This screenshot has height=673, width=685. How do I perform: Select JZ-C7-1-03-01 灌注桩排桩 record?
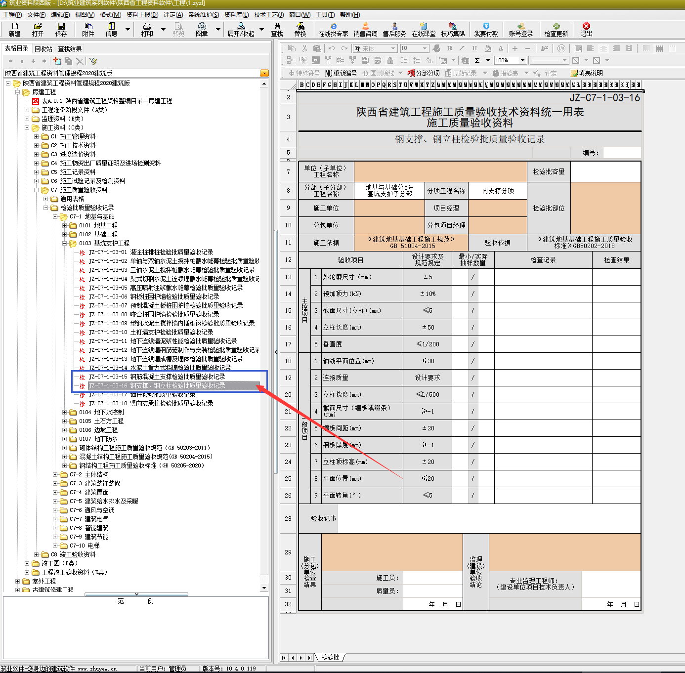(x=151, y=252)
